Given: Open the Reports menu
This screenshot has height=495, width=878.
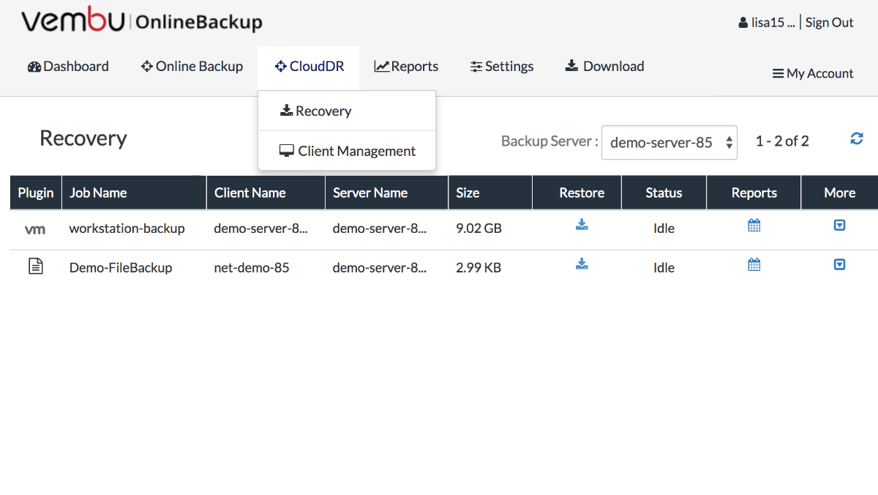Looking at the screenshot, I should click(x=406, y=67).
